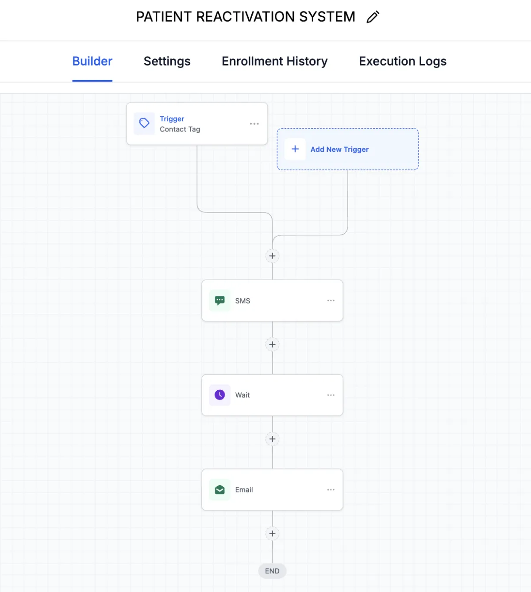Click the END node of the workflow
531x592 pixels.
click(272, 571)
